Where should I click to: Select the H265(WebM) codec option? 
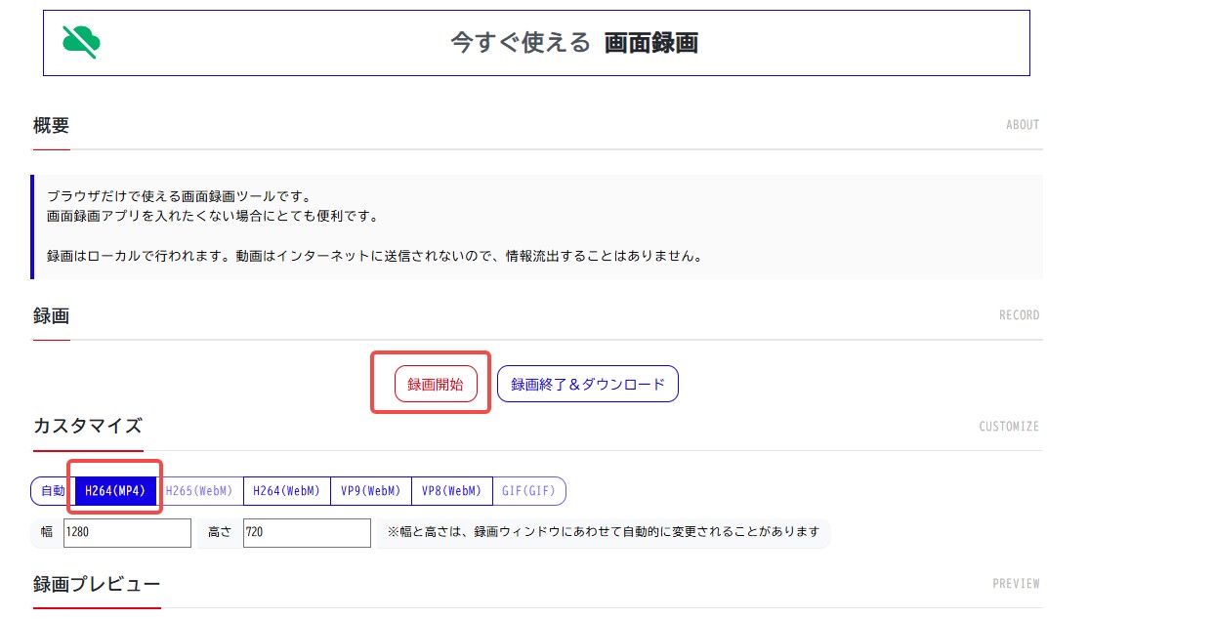199,490
